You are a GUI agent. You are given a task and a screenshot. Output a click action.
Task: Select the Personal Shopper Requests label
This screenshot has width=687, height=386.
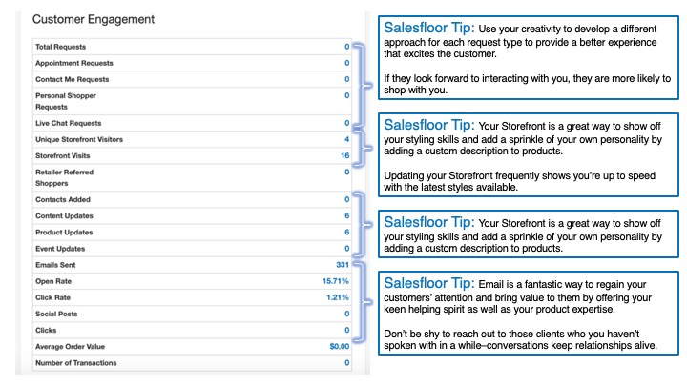(66, 101)
